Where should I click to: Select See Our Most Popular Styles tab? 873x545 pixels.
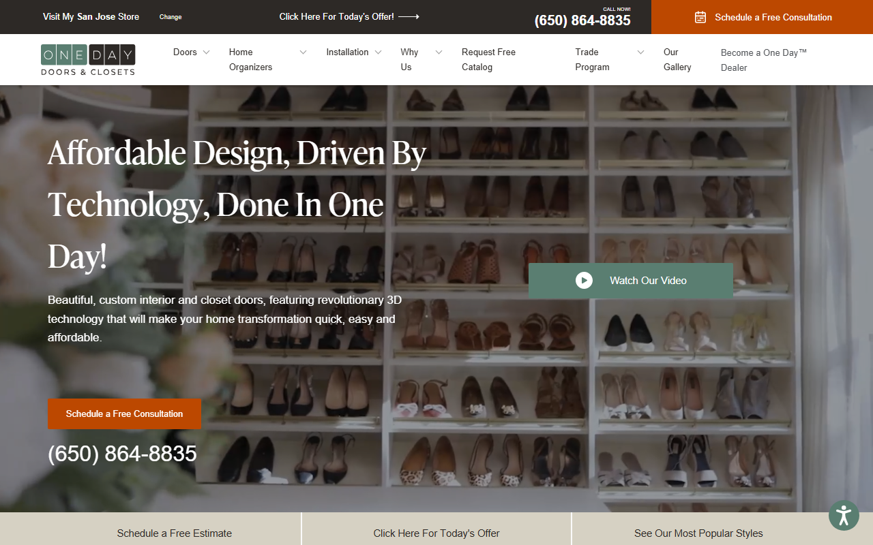[698, 533]
